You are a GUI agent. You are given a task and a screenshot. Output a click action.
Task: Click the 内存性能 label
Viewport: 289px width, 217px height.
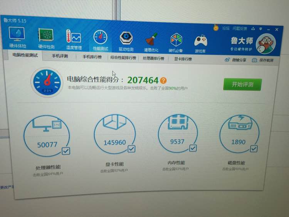point(176,163)
